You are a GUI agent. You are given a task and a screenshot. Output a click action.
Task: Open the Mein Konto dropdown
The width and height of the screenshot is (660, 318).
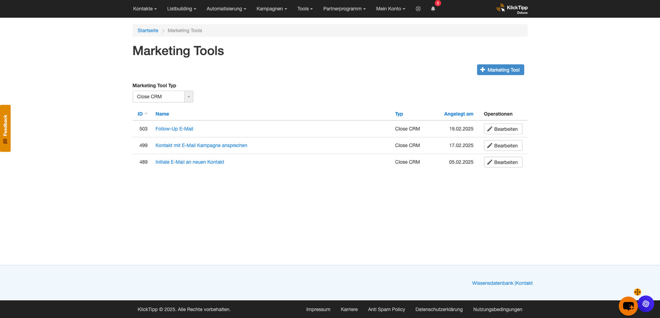391,9
